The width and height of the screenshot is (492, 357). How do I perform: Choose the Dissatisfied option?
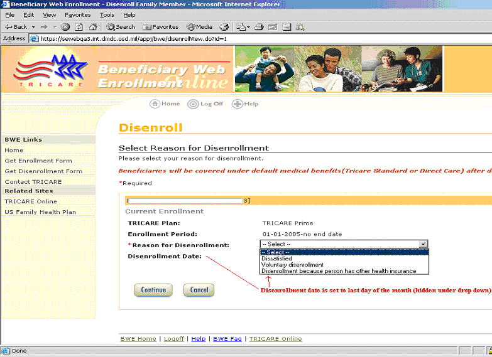pos(344,258)
